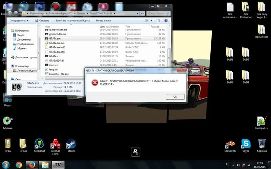Select Games in the address path
Image resolution: width=271 pixels, height=169 pixels.
click(x=81, y=13)
